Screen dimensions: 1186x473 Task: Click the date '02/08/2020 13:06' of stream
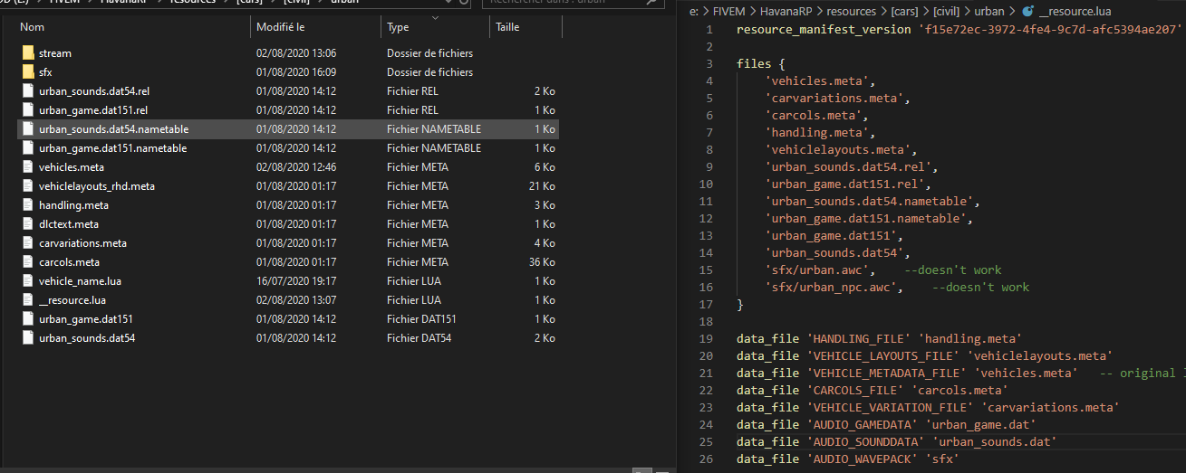tap(296, 53)
